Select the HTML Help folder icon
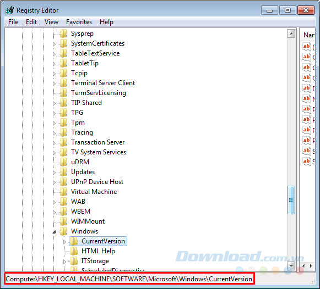 click(x=74, y=251)
